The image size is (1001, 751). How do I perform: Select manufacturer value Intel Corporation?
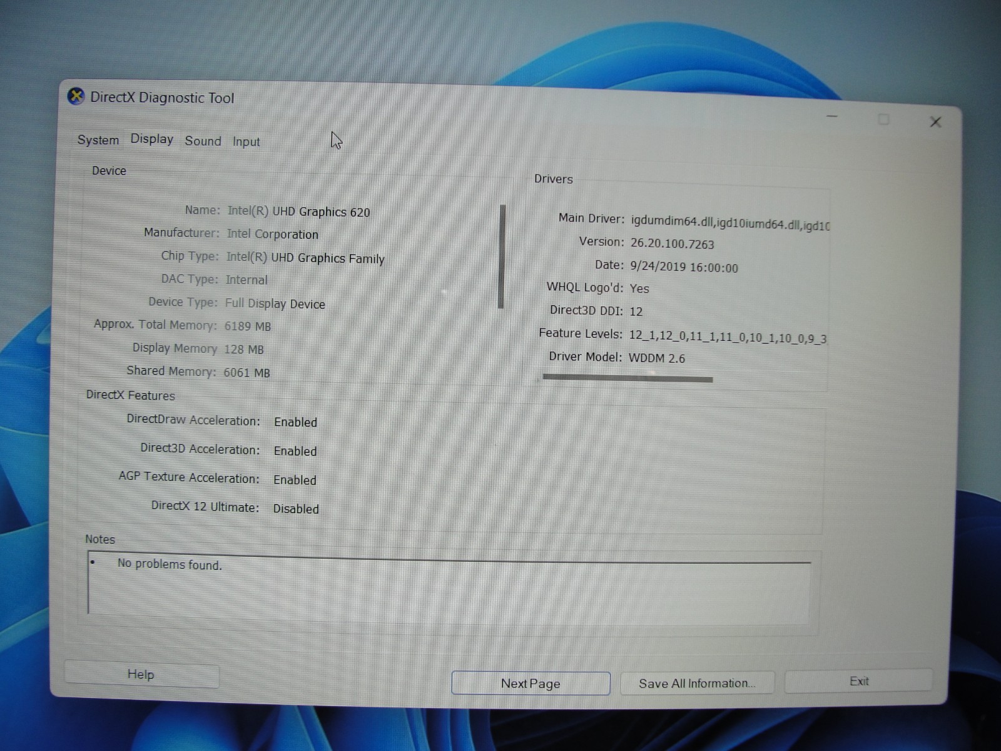point(272,234)
